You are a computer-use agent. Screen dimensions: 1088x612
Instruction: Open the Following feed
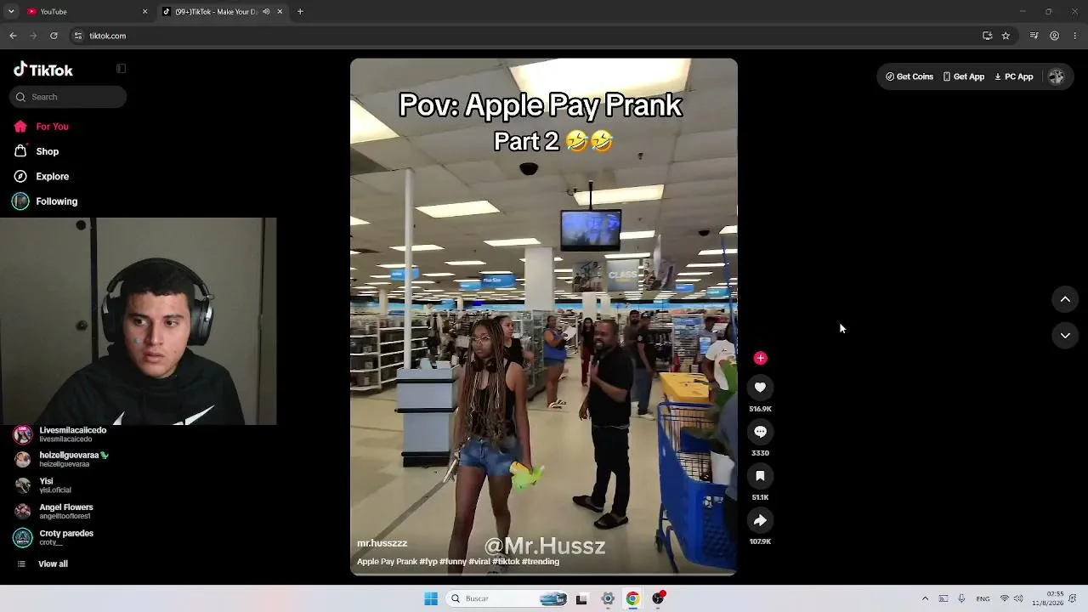point(45,201)
